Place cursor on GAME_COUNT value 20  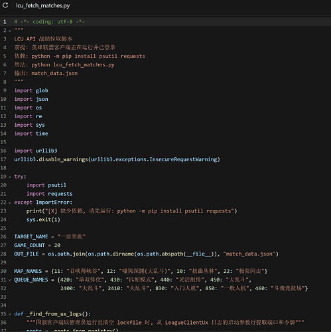[57, 245]
